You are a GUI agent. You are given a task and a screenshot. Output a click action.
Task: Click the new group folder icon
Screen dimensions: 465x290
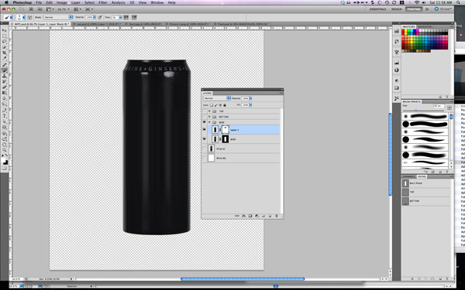263,216
